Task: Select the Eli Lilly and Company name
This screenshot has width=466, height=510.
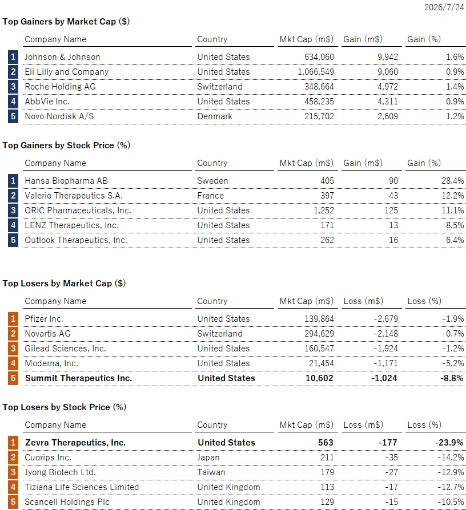Action: tap(67, 72)
